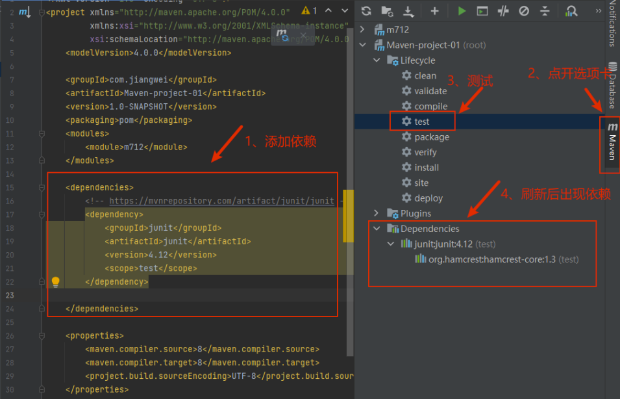Open the Database tool window tab
Screen dimensions: 620x399
pos(612,85)
